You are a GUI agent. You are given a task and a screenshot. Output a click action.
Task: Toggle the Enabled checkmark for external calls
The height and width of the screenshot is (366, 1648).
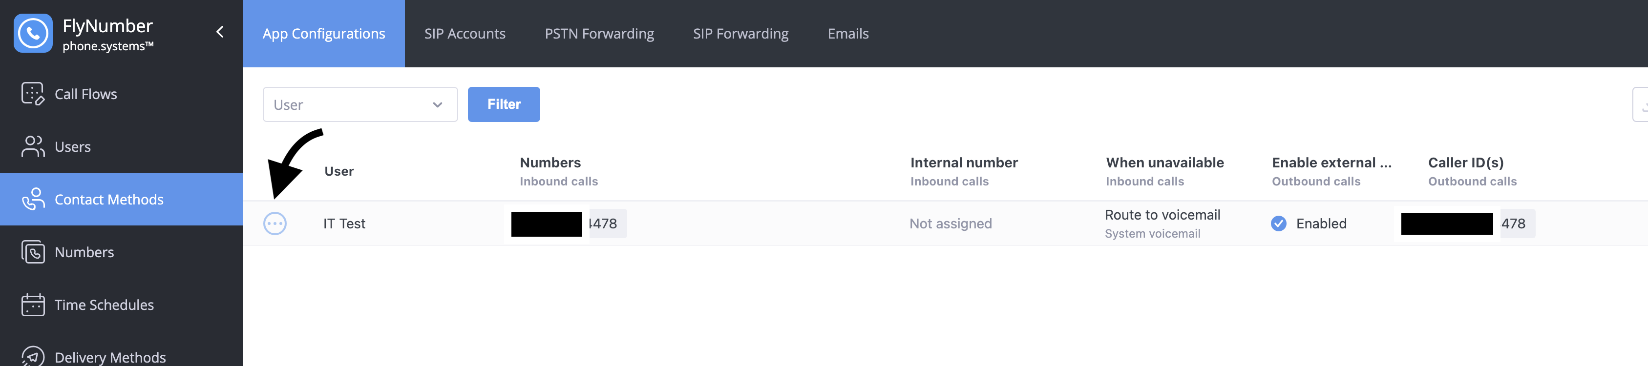point(1278,224)
